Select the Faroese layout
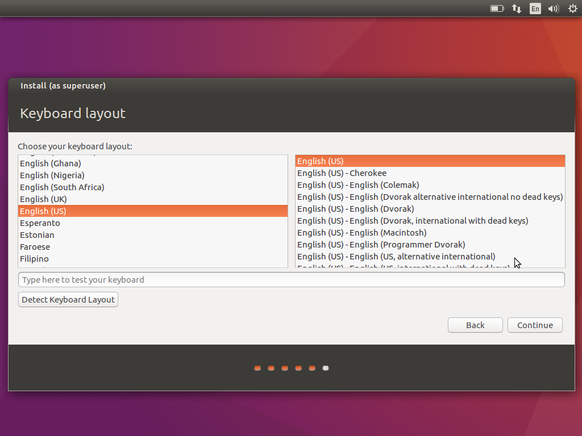This screenshot has height=436, width=582. (153, 246)
